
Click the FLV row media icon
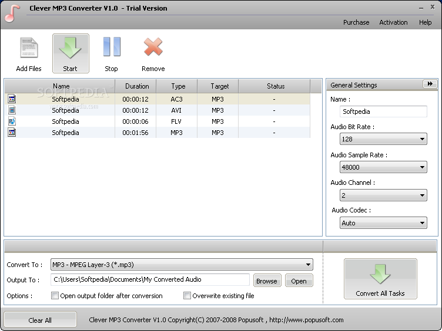pos(12,121)
